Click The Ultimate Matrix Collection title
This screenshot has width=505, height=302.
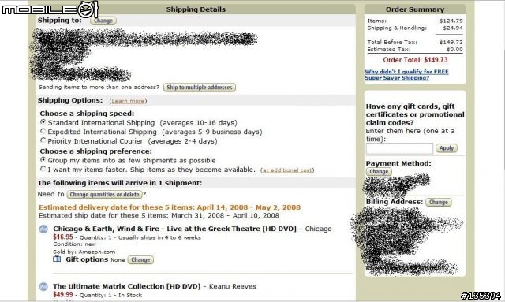point(126,286)
